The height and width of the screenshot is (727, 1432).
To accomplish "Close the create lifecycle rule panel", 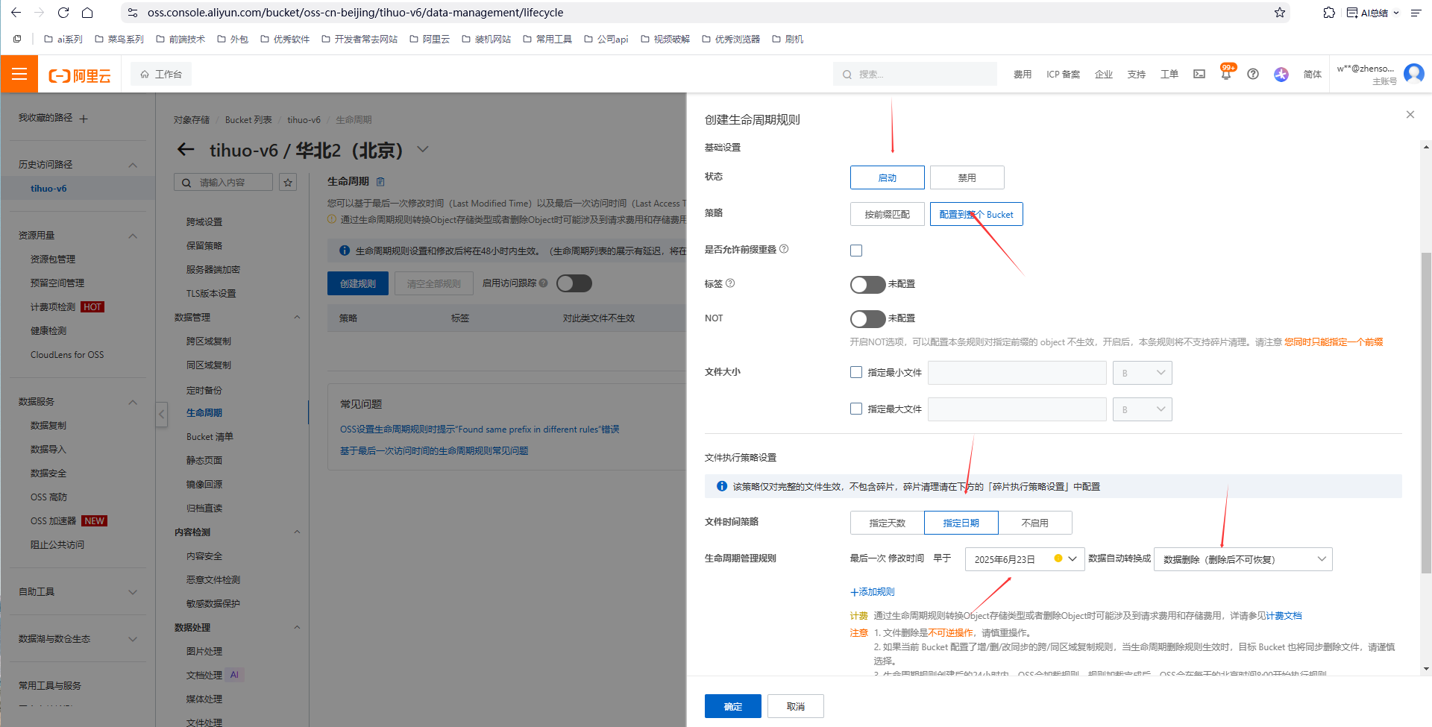I will click(x=1410, y=114).
